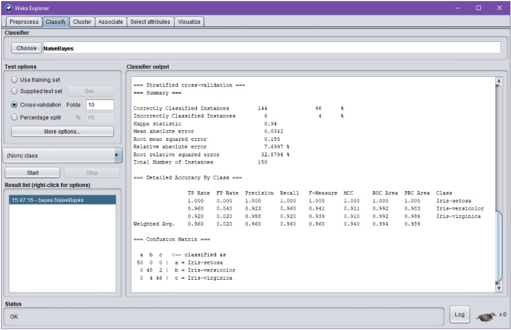
Task: Open the (Nom) class attribute dropdown
Action: point(63,156)
